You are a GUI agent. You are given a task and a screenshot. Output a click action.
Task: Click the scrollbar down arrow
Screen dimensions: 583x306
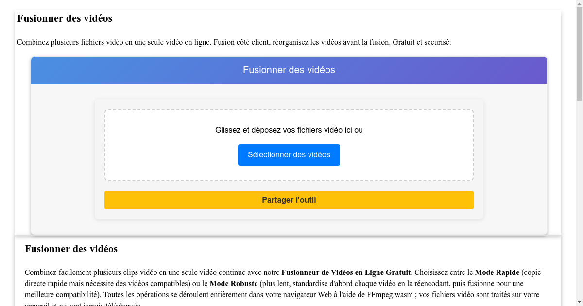coord(580,302)
